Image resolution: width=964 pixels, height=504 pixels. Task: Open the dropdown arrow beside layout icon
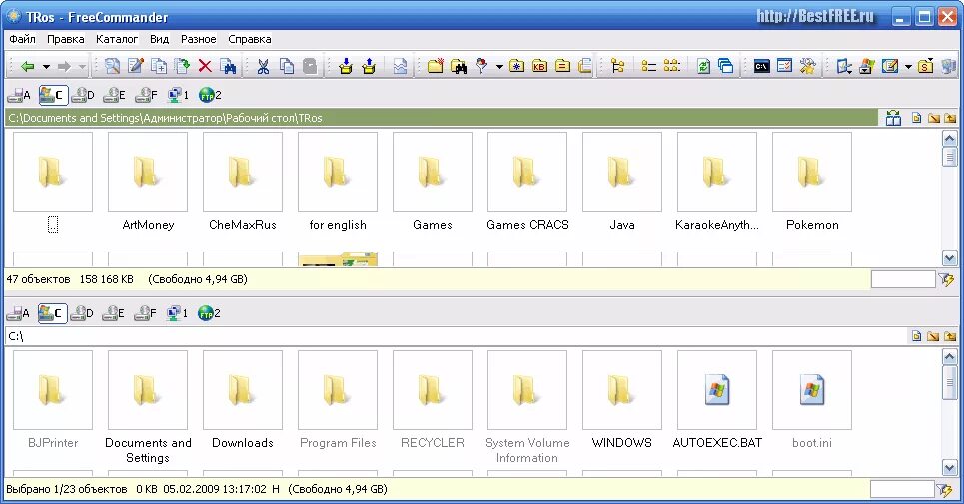click(908, 66)
